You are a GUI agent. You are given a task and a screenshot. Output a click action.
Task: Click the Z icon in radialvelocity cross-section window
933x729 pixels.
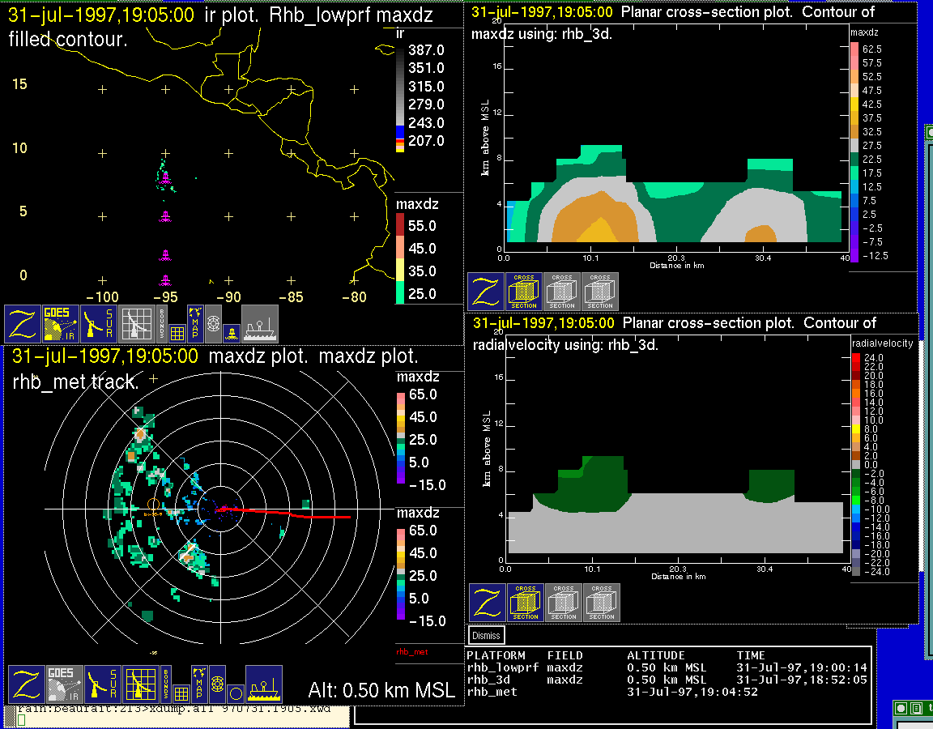click(x=487, y=603)
